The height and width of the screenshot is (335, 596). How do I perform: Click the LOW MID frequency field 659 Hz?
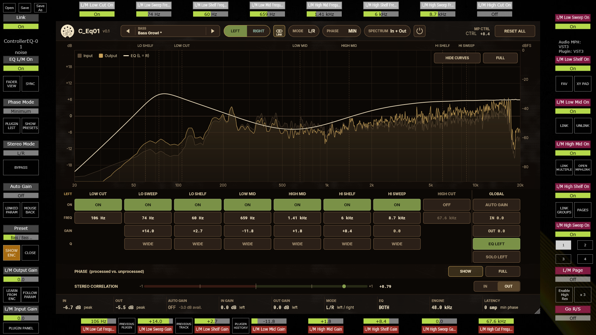point(247,218)
